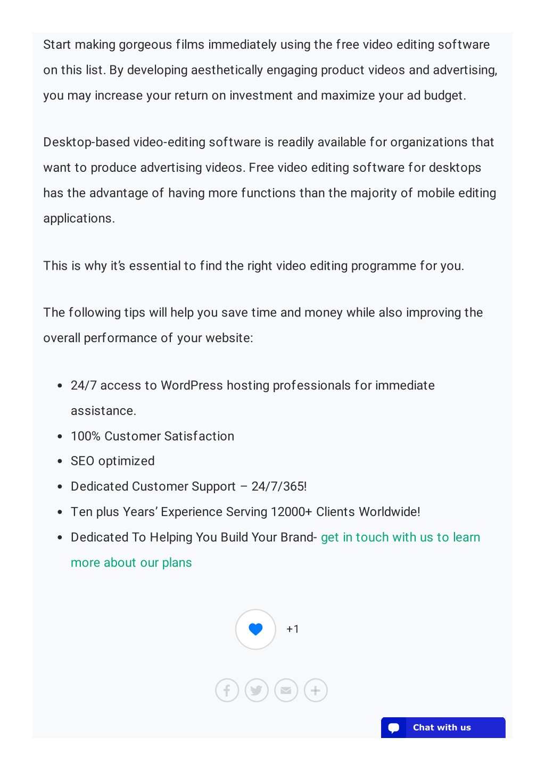Click the 'Ten plus Years' Experience' bullet
Image resolution: width=545 pixels, height=771 pixels.
click(x=245, y=512)
